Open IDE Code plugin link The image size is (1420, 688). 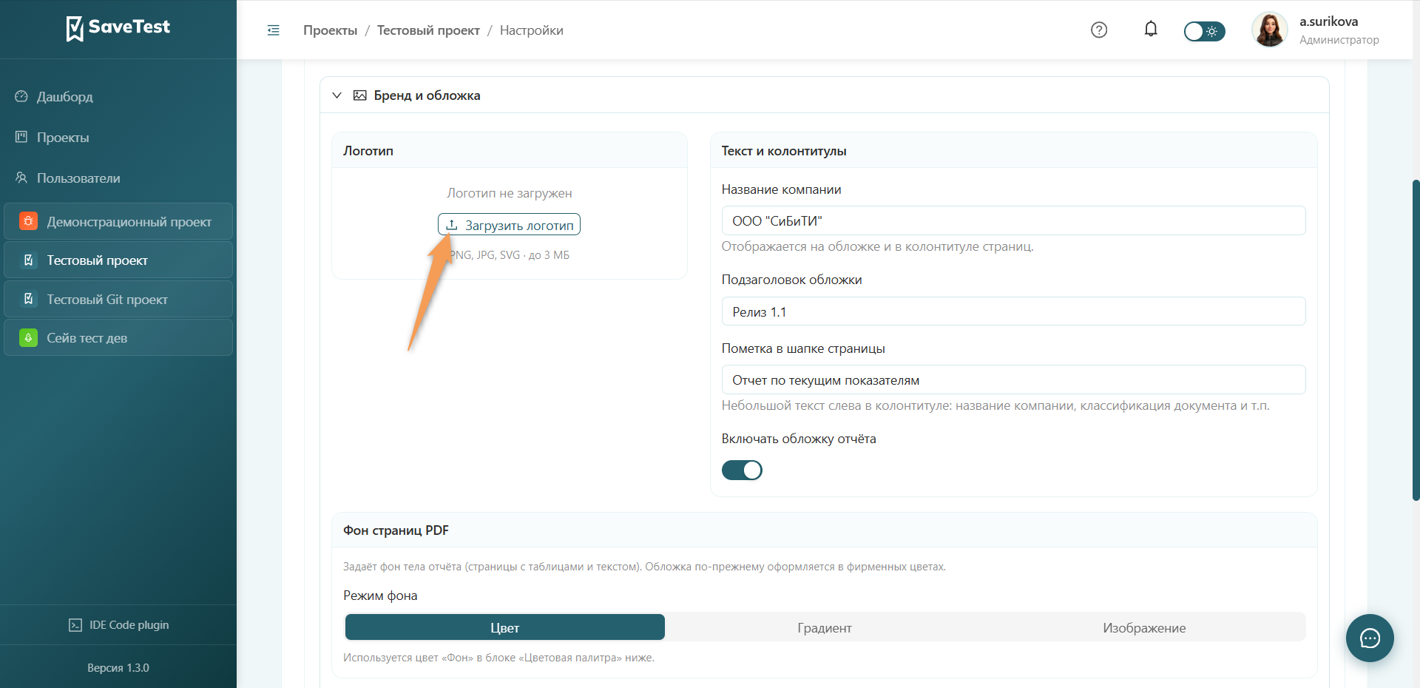coord(118,625)
